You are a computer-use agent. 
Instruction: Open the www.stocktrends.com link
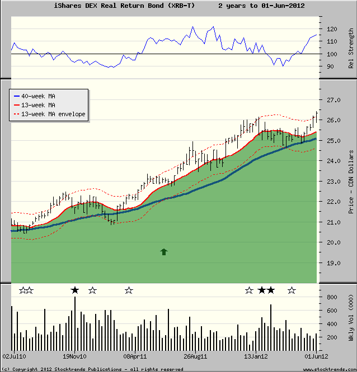point(330,369)
